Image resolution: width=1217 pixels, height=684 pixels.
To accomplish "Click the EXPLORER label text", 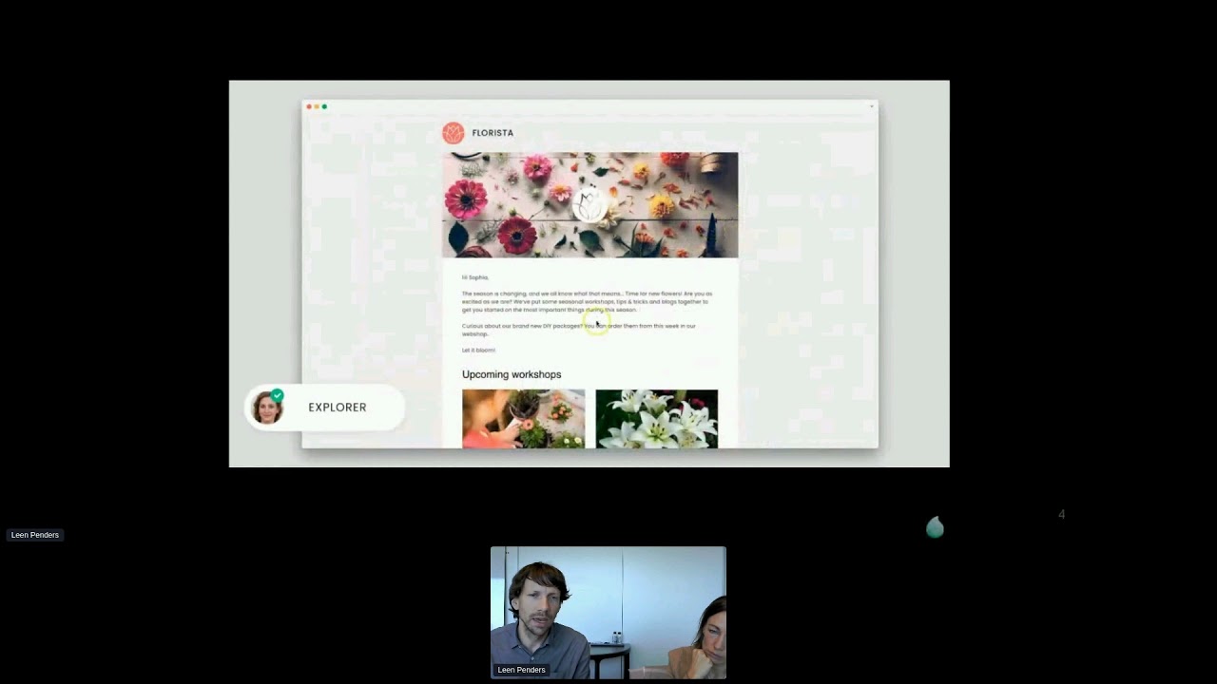I will coord(338,408).
